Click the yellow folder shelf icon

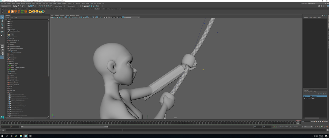click(40, 12)
